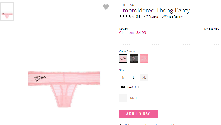Click the heart favorite icon
Viewport: 221px width, 125px height.
106,7
